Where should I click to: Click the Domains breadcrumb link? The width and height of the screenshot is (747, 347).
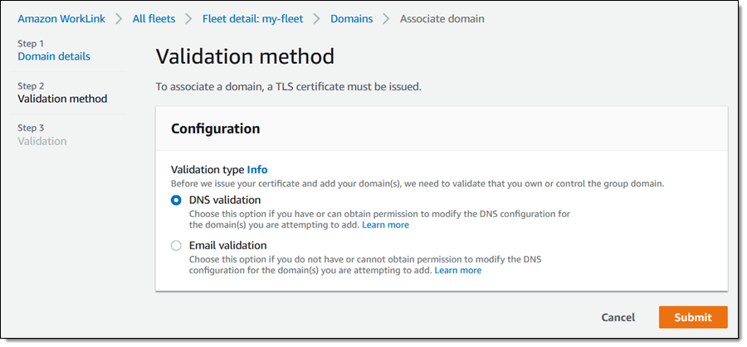click(x=351, y=18)
